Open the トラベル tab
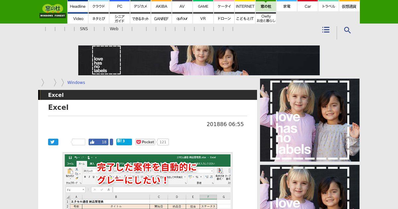The image size is (398, 209). (x=329, y=6)
